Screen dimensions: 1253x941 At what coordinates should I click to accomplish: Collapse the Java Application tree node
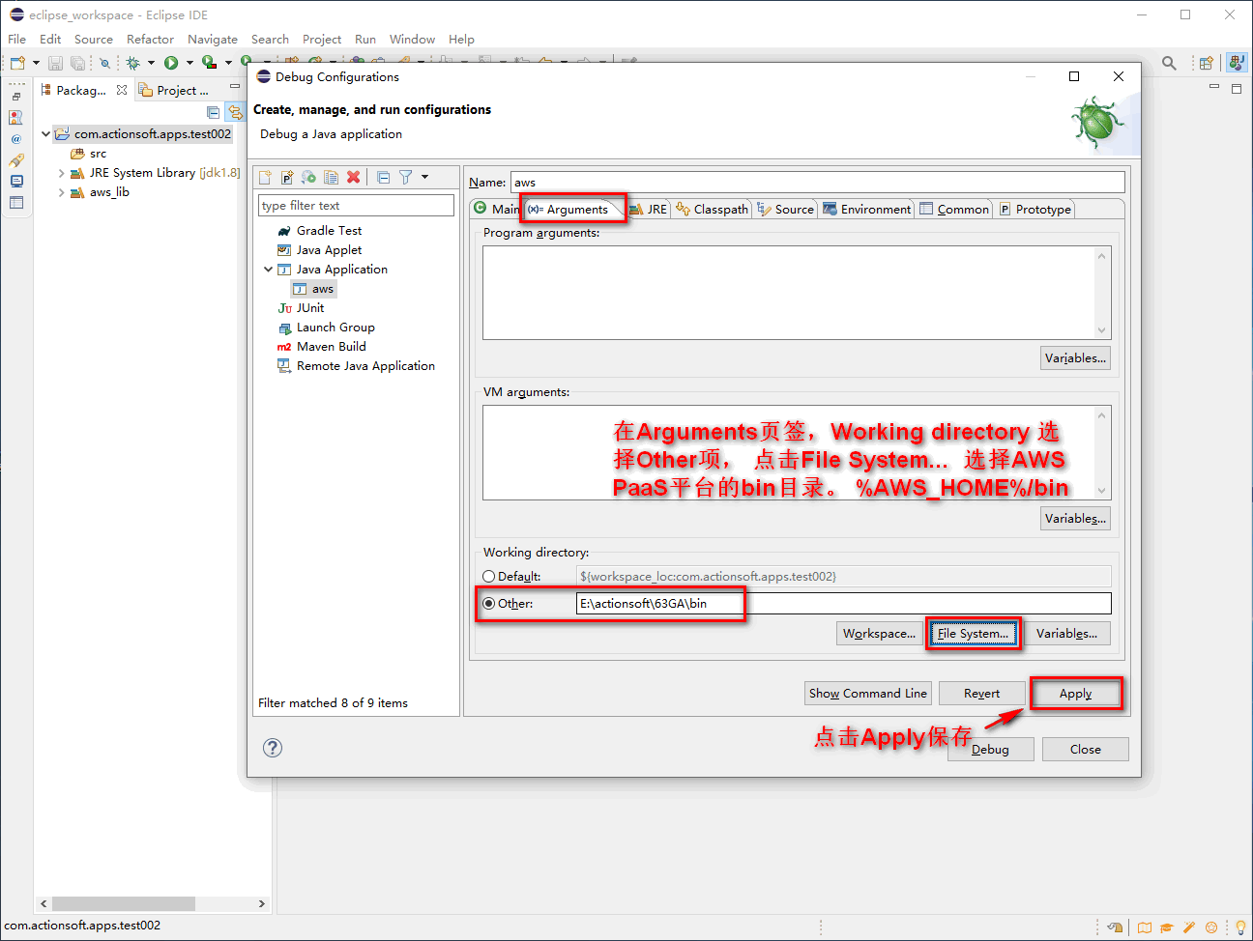click(269, 270)
